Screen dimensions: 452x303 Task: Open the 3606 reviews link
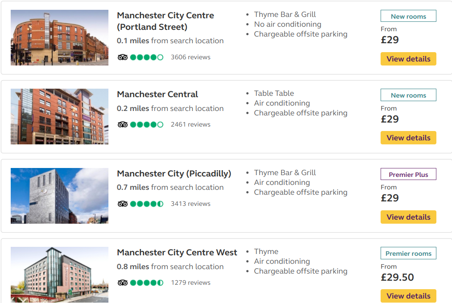pyautogui.click(x=191, y=57)
